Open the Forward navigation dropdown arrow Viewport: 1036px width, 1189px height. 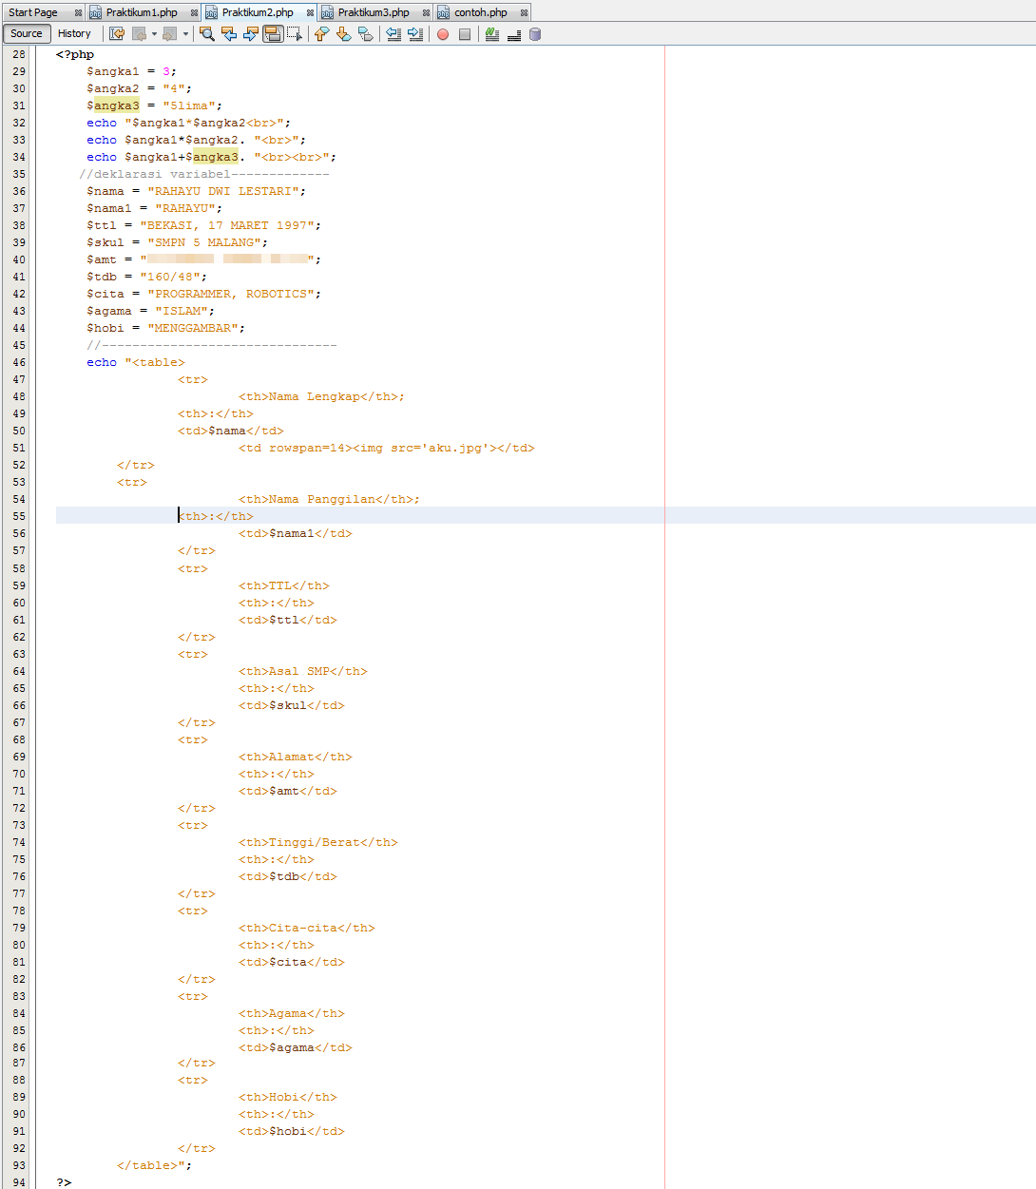point(186,34)
